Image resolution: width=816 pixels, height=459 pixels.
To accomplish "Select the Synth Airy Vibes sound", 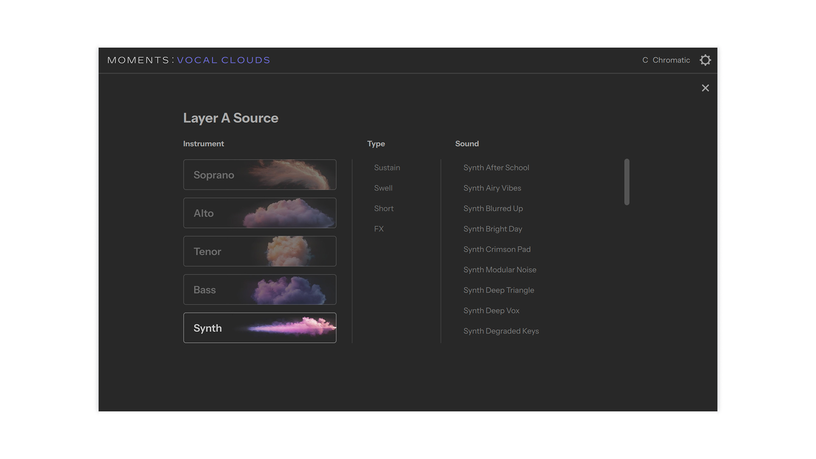I will point(492,188).
